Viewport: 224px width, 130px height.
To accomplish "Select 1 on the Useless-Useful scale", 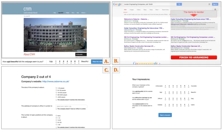I will tap(165, 106).
